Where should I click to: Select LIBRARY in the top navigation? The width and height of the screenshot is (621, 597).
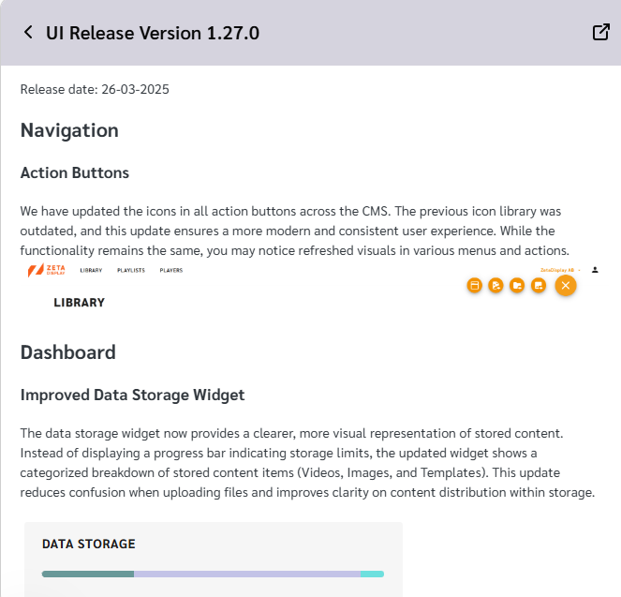(x=91, y=270)
